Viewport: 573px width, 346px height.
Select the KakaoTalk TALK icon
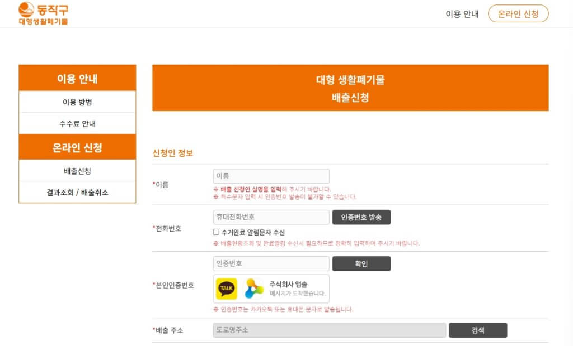[x=226, y=288]
